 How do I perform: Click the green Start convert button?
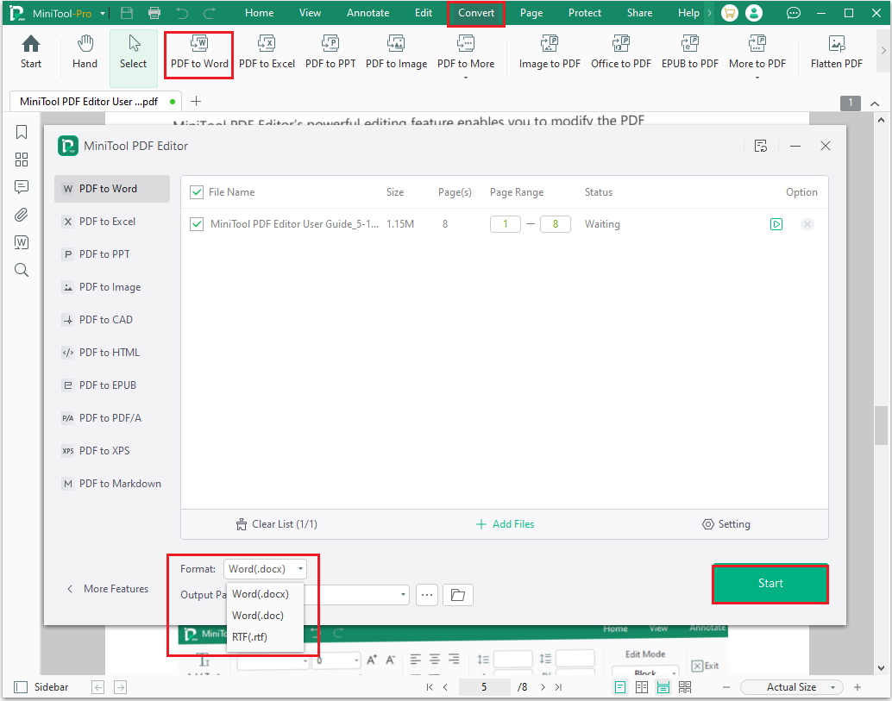coord(770,584)
